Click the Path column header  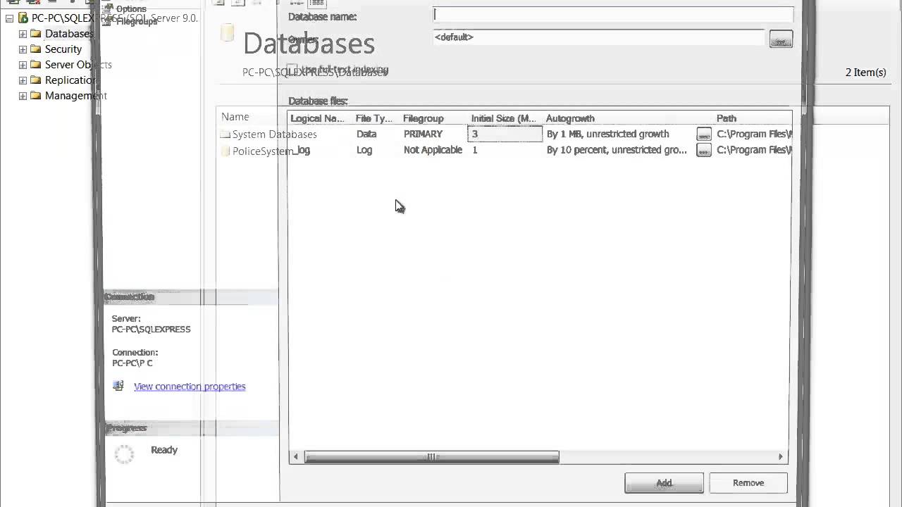pos(727,118)
